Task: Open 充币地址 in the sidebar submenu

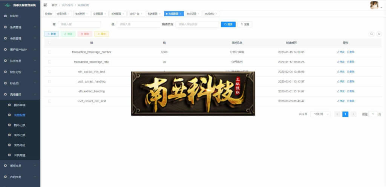Action: click(x=20, y=145)
